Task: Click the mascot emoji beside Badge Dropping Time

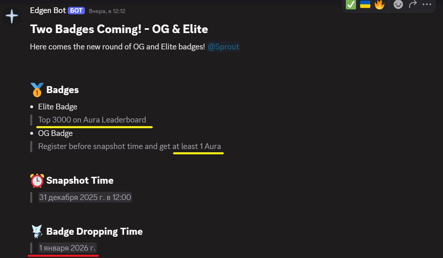Action: (x=37, y=231)
